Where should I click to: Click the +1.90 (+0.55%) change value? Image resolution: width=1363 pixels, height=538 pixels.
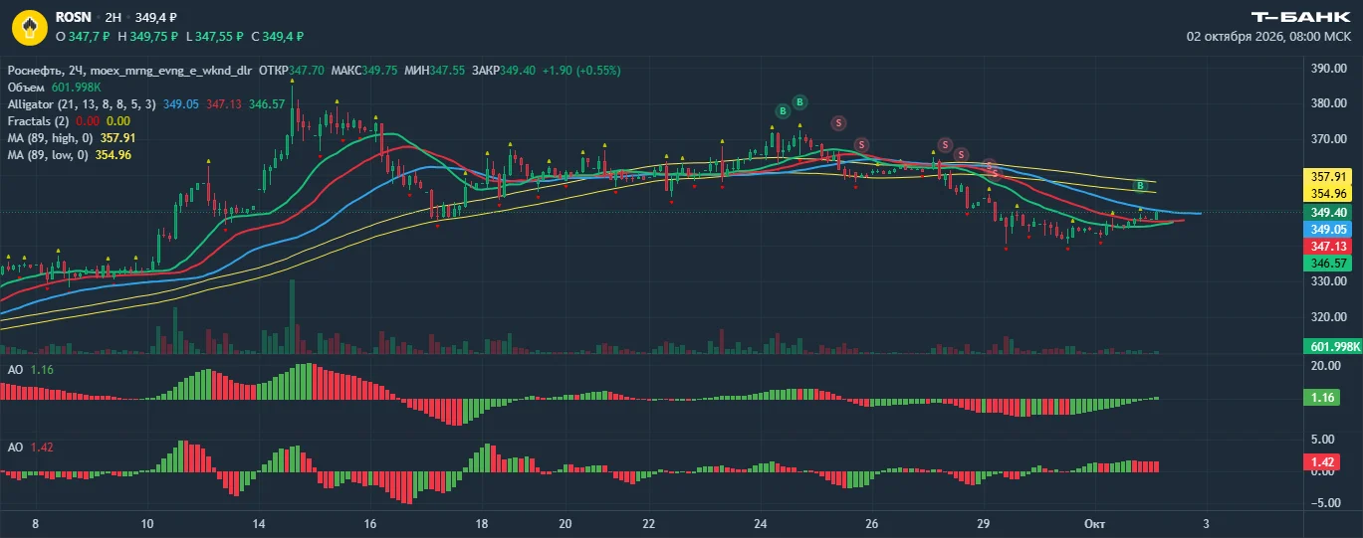point(581,72)
